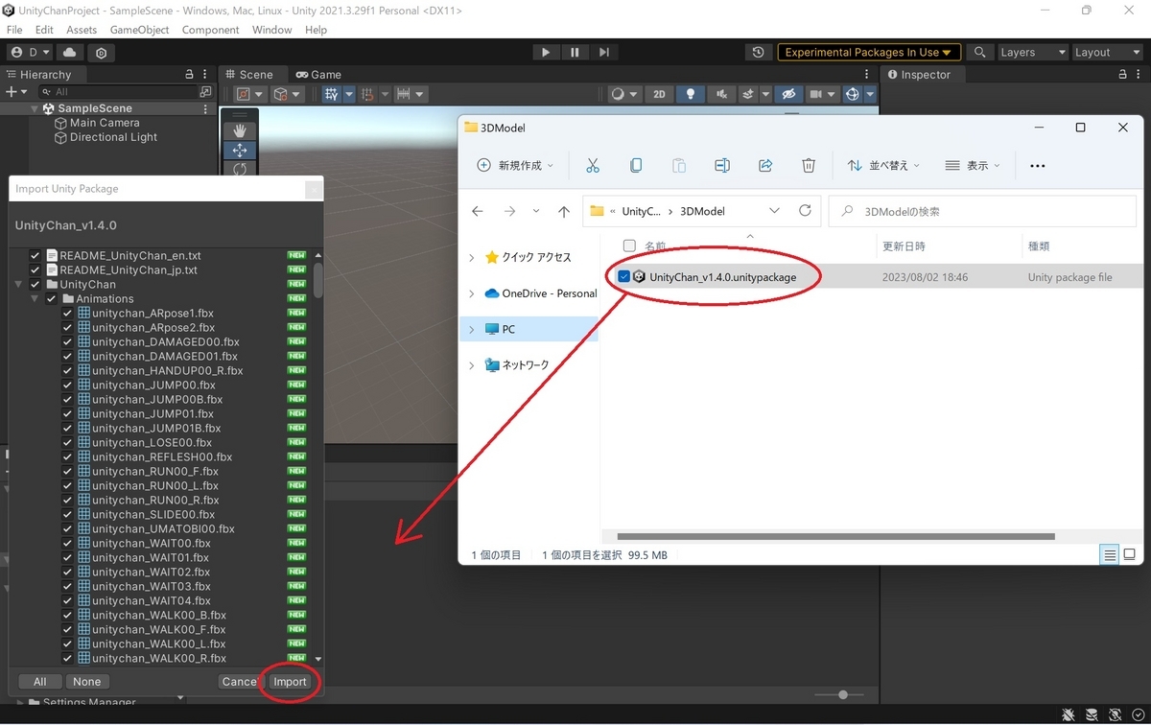This screenshot has width=1151, height=725.
Task: Open the GameObject menu
Action: click(139, 30)
